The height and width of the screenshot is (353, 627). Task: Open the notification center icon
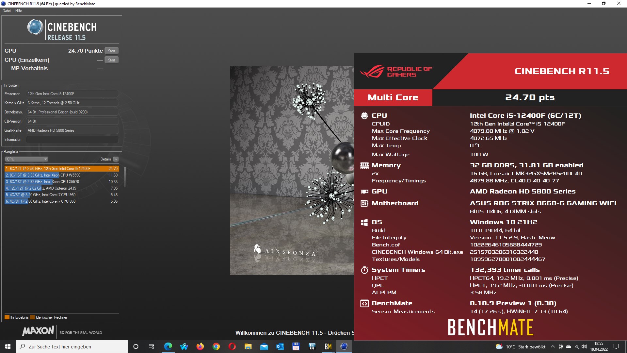coord(616,346)
